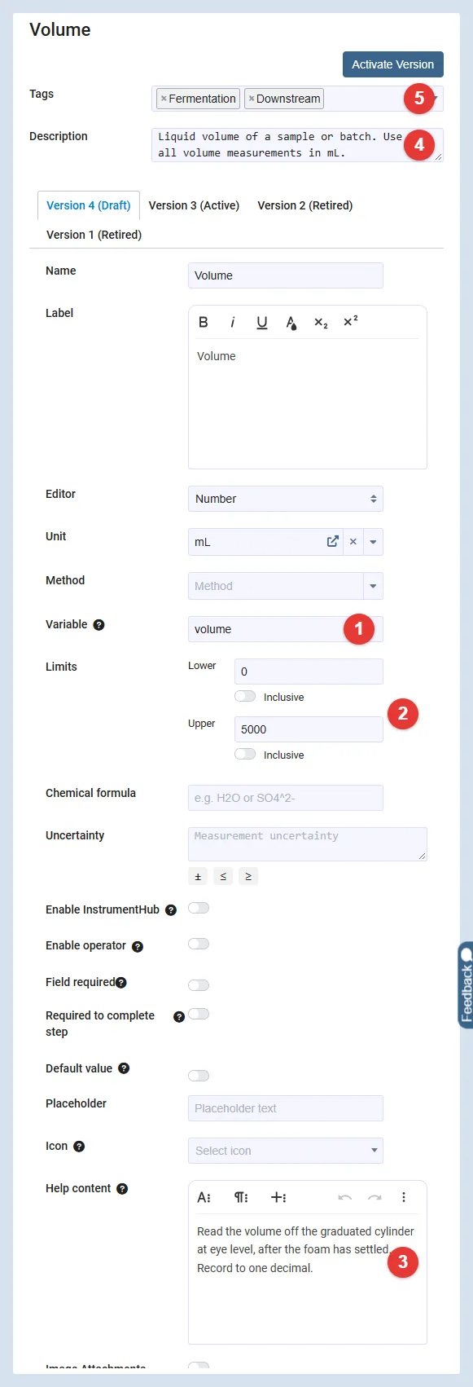
Task: Enable the InstrumentHub toggle
Action: tap(199, 908)
